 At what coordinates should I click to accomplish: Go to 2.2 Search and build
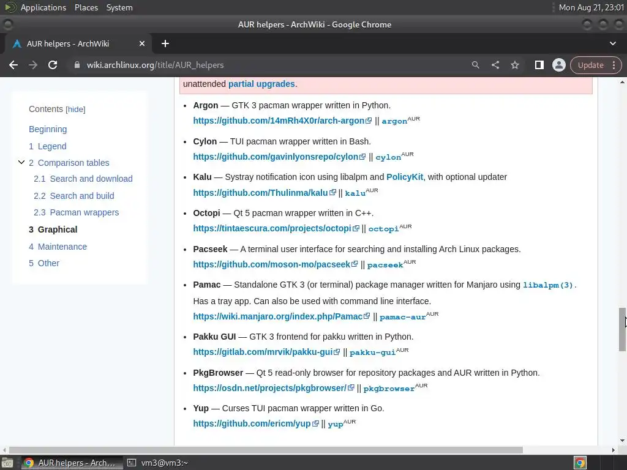pyautogui.click(x=74, y=196)
